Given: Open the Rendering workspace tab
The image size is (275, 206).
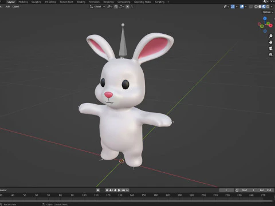Looking at the screenshot, I should point(108,2).
